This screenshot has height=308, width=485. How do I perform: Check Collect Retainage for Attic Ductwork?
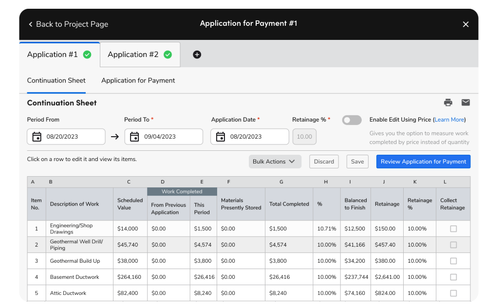[453, 293]
